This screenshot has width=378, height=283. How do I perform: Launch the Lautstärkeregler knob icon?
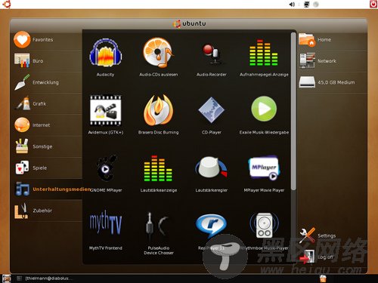[x=212, y=167]
